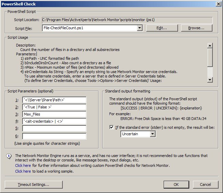Viewport: 223px width, 193px height.
Task: Follow the link about writing custom PowerShell checks
Action: (23, 165)
